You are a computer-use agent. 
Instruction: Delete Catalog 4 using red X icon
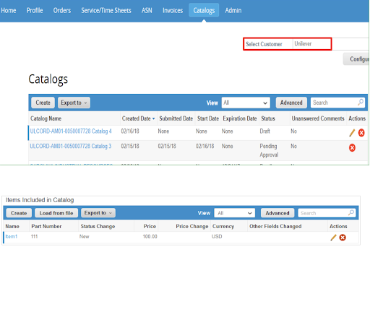[361, 133]
